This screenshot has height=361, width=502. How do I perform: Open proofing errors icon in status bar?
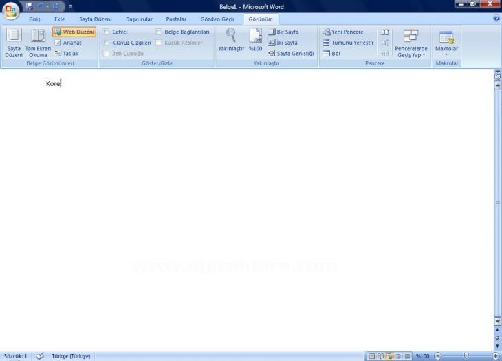click(40, 356)
